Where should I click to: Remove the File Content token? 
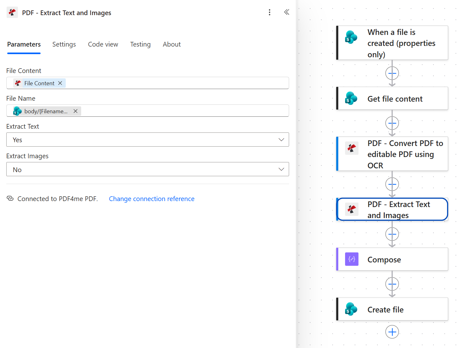pos(60,83)
